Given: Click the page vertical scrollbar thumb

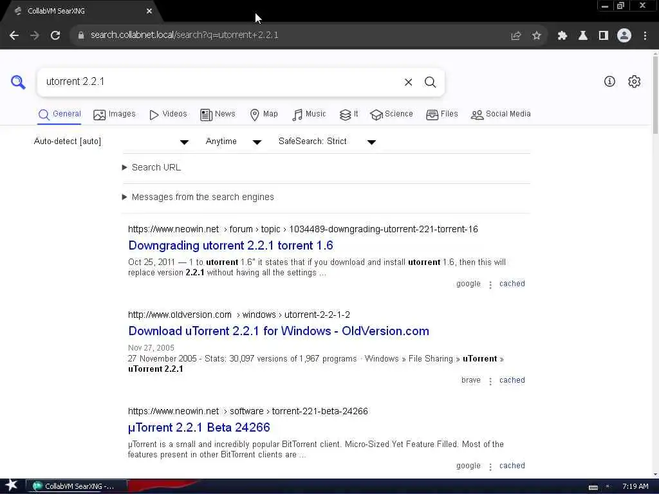Looking at the screenshot, I should pyautogui.click(x=655, y=95).
